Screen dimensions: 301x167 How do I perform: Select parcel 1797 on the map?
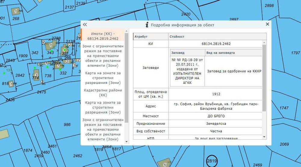pos(296,53)
